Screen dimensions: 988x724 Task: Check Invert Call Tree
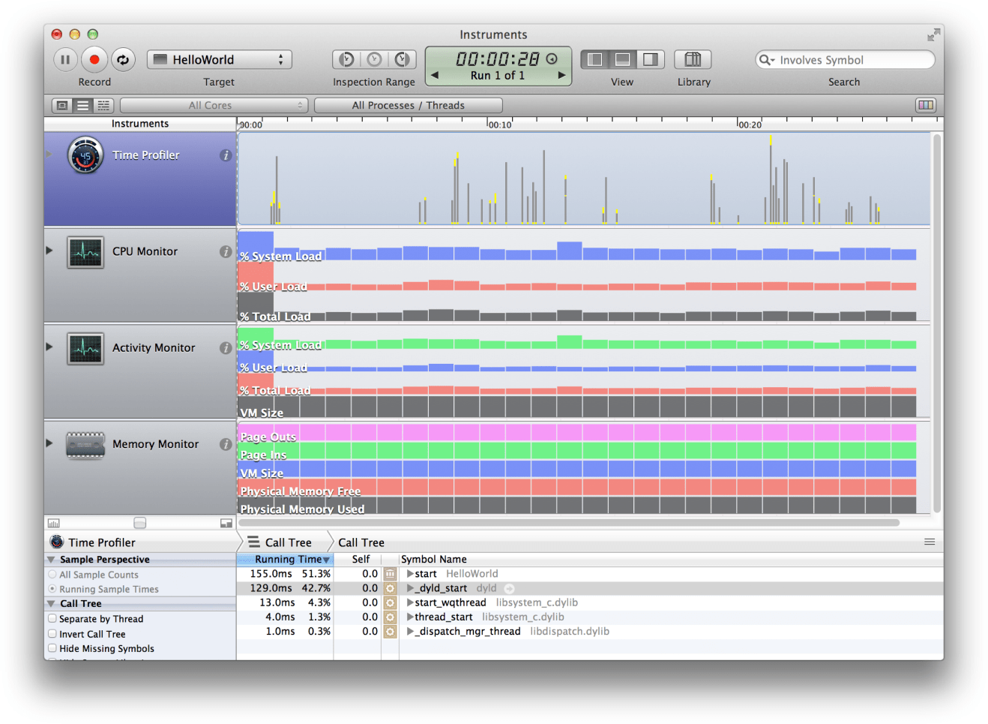[x=52, y=634]
